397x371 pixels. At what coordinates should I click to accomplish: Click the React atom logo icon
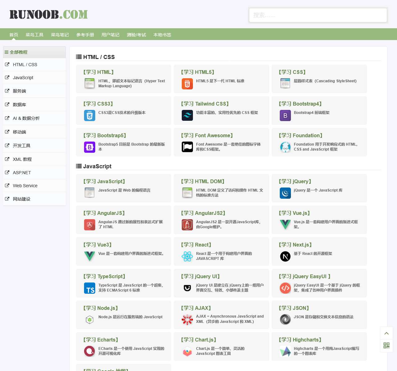pyautogui.click(x=187, y=256)
